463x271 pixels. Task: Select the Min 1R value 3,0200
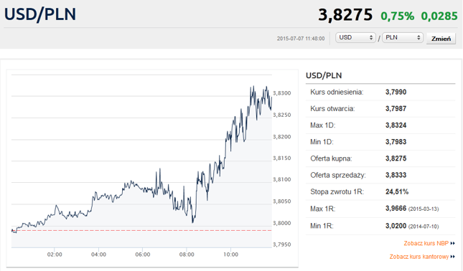[x=396, y=226]
